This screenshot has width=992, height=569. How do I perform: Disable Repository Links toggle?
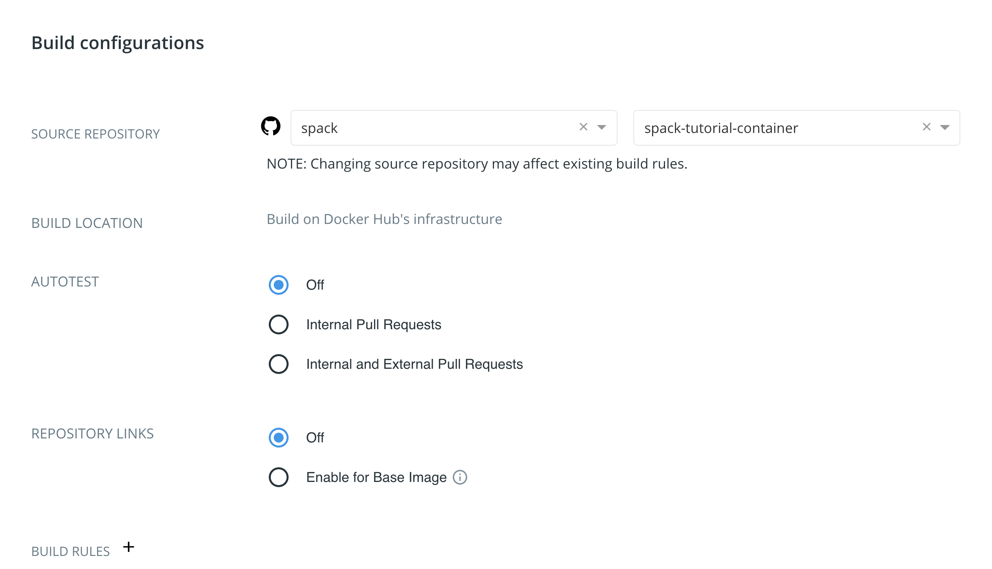pos(278,437)
